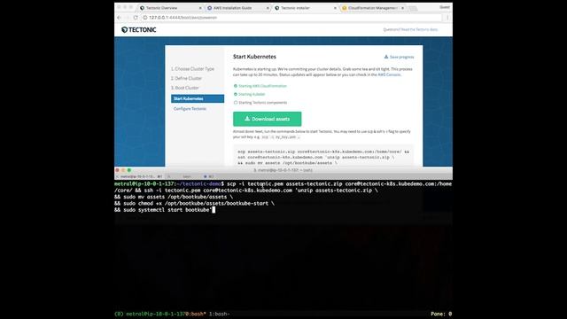Go to step 3 Boot Cluster
This screenshot has width=567, height=319.
pyautogui.click(x=185, y=88)
